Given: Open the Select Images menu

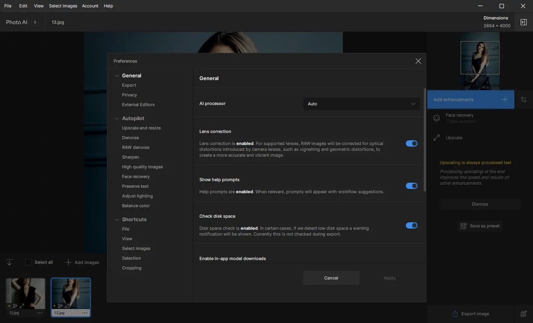Looking at the screenshot, I should pos(63,6).
